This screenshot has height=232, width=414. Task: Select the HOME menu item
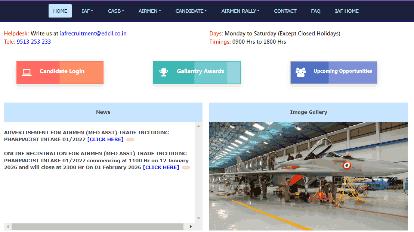[x=60, y=11]
